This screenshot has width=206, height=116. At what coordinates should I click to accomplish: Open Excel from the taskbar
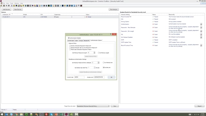click(61, 114)
